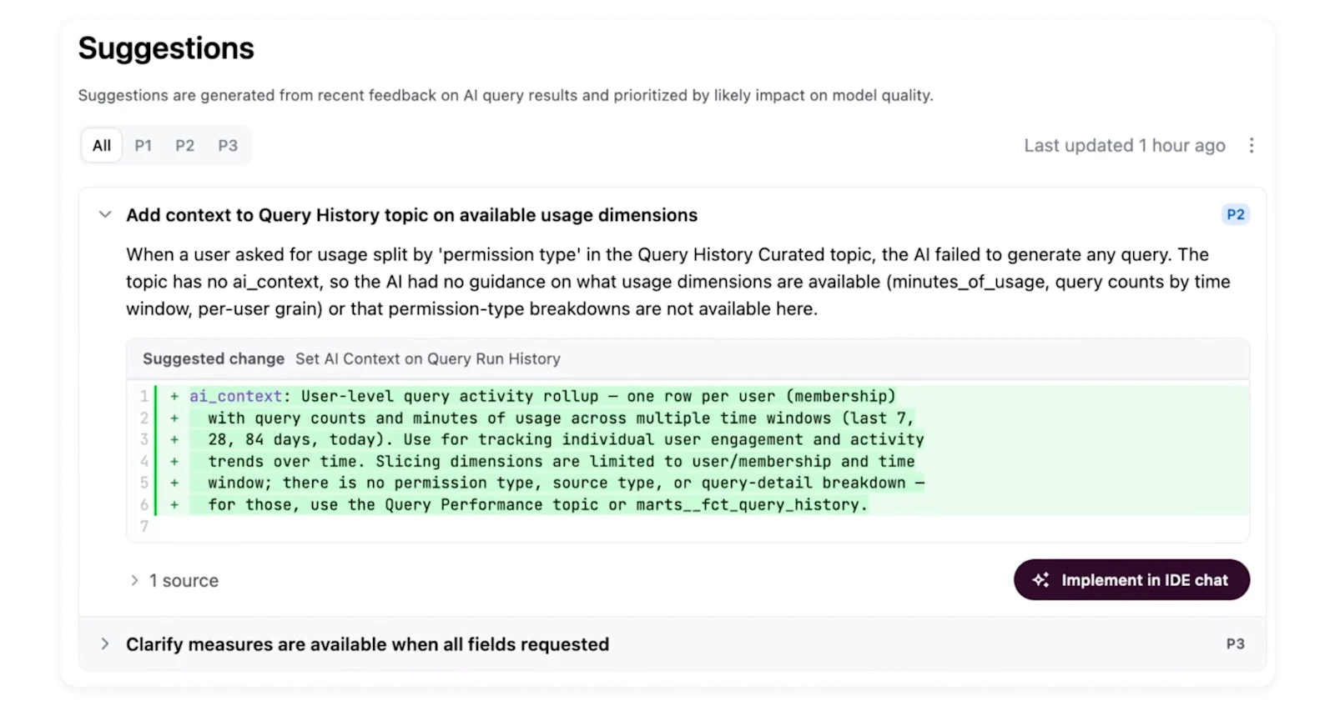Filter suggestions by P1 priority
Viewport: 1335px width, 706px height.
click(144, 146)
